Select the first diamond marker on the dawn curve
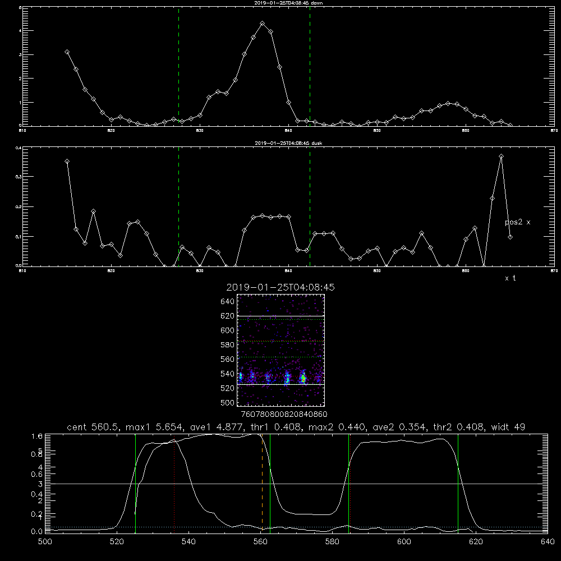The width and height of the screenshot is (561, 561). coord(67,52)
